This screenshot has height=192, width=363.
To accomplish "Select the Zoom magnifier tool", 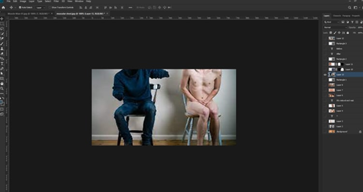I will click(x=2, y=89).
